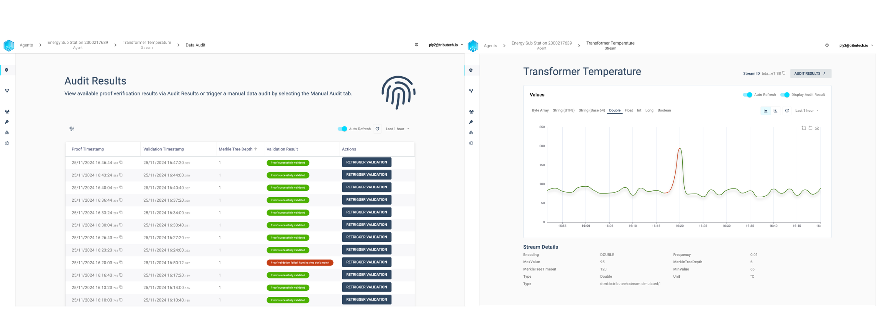Reset chart zoom with the restore icon
This screenshot has height=331, width=876.
[810, 128]
